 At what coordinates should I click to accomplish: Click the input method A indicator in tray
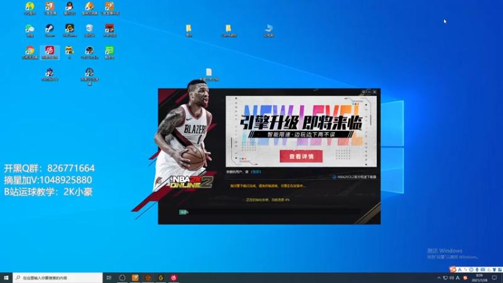pyautogui.click(x=458, y=278)
